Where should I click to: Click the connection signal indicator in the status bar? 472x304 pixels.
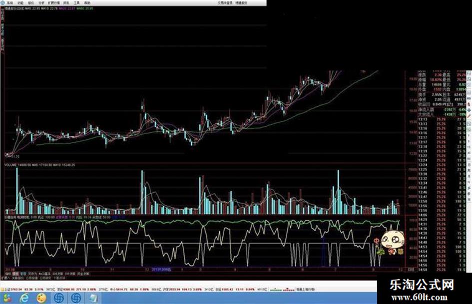(x=282, y=290)
